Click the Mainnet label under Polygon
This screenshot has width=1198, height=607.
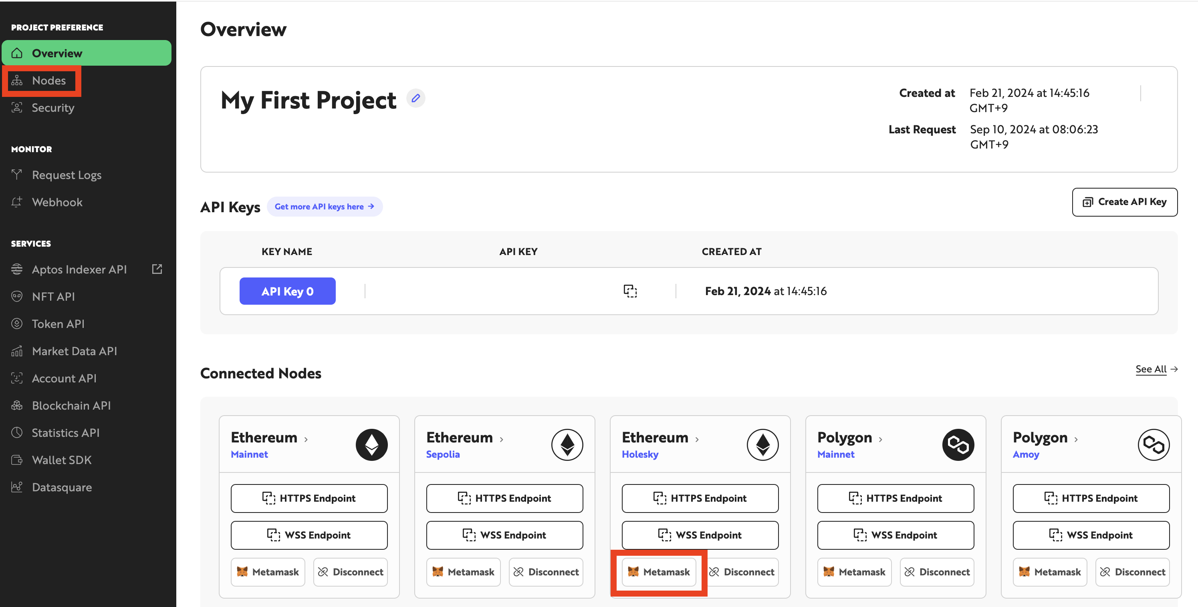click(836, 454)
